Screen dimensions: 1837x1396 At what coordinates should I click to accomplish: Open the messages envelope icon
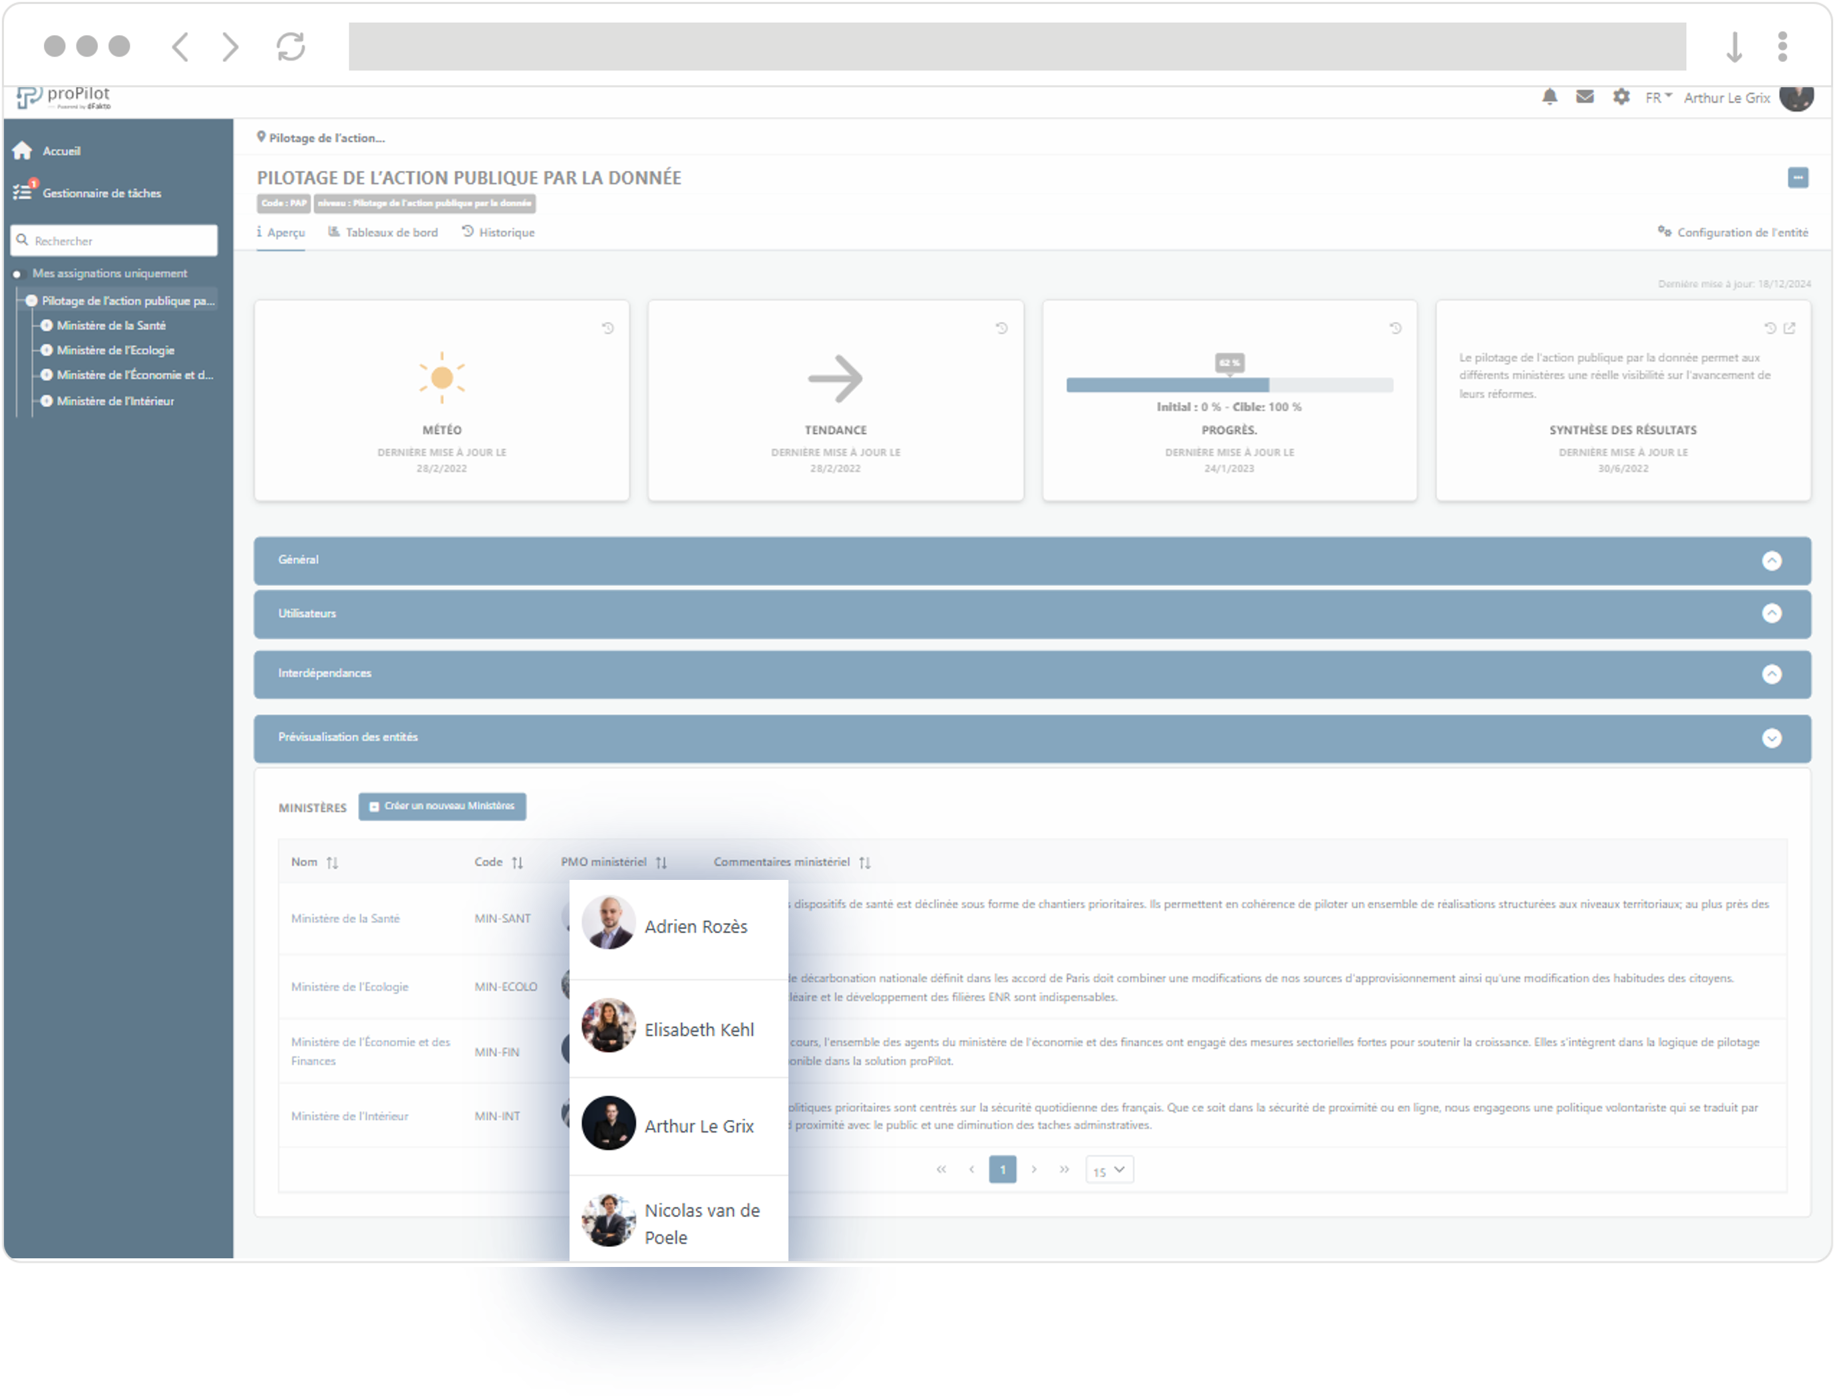pos(1584,97)
